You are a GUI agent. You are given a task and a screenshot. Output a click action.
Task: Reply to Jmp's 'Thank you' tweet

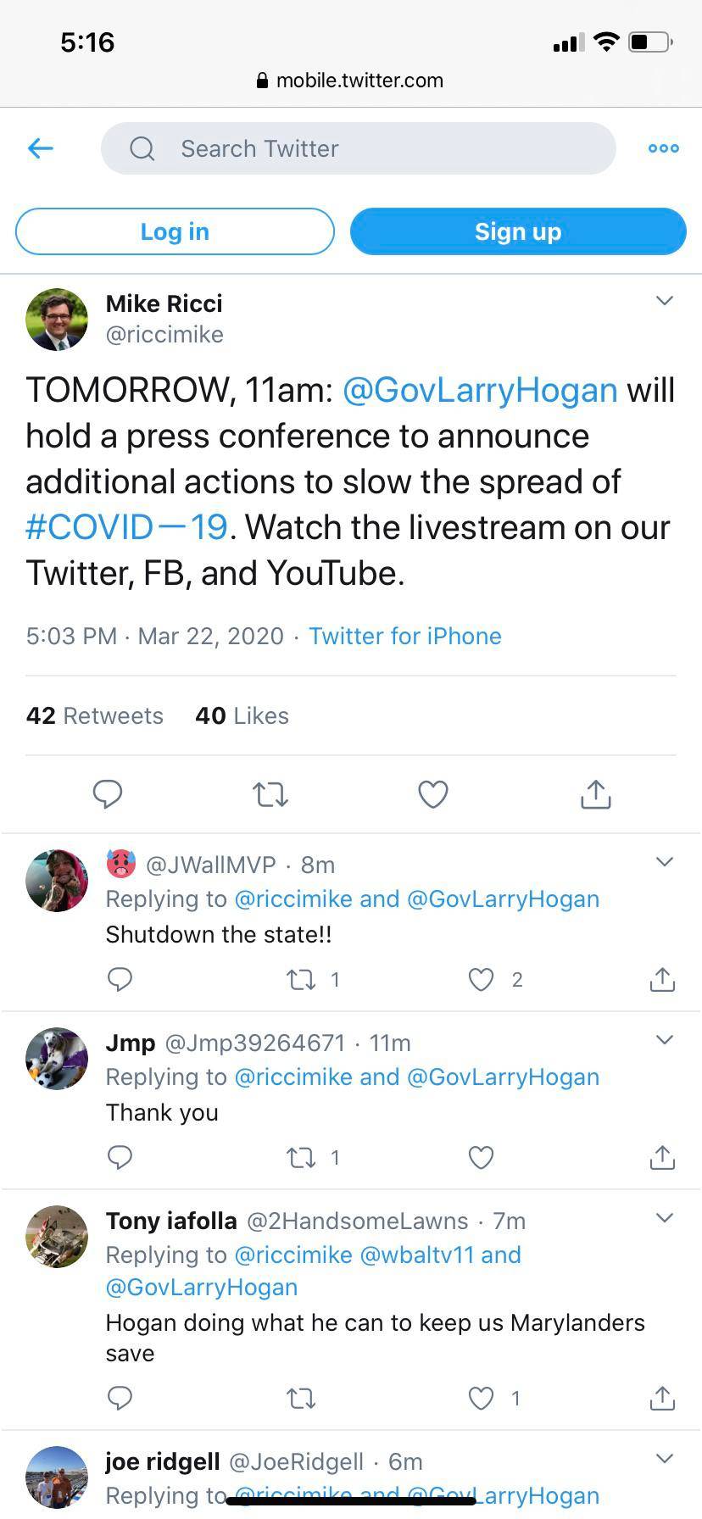coord(120,1158)
